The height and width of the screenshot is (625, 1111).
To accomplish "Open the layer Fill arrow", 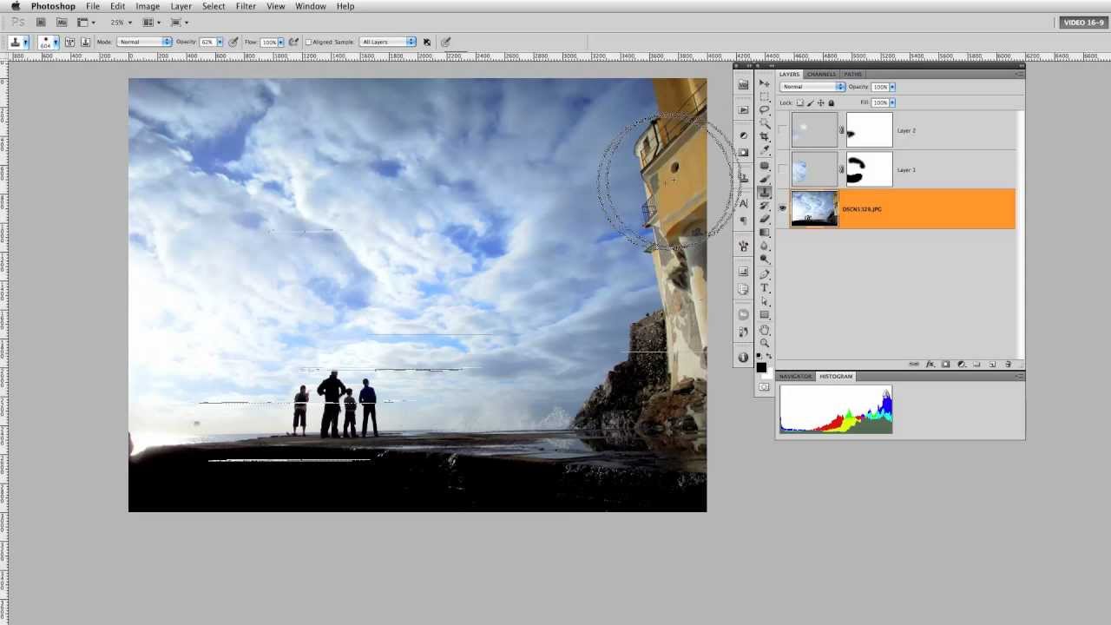I will (892, 102).
